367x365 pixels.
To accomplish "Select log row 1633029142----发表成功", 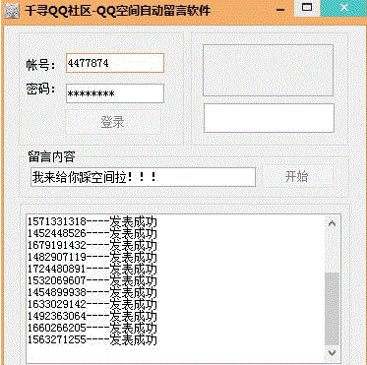I will [x=92, y=304].
